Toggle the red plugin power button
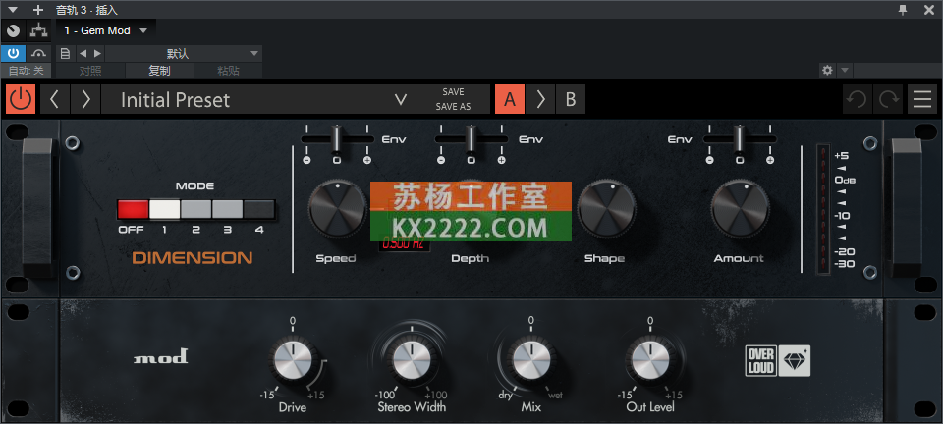This screenshot has height=424, width=943. tap(21, 99)
